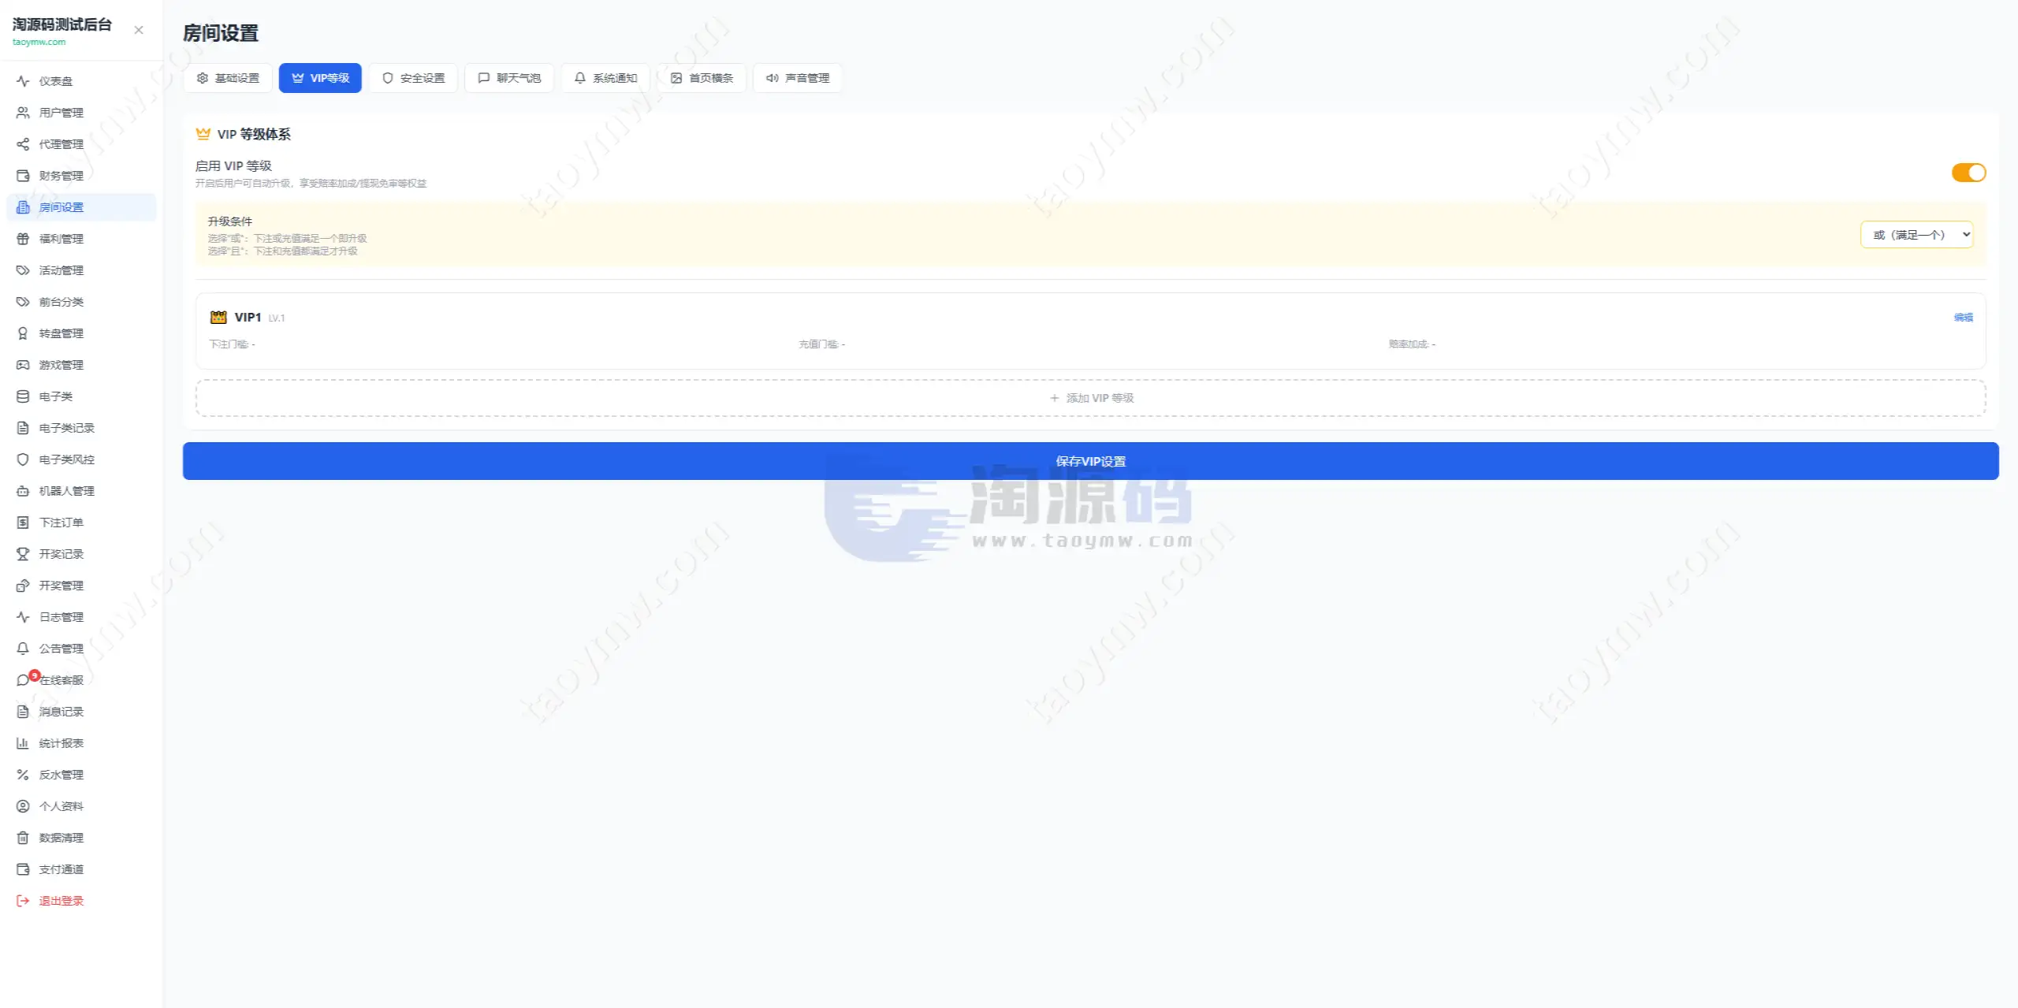2018x1008 pixels.
Task: Switch to the 基础设置 tab
Action: pyautogui.click(x=228, y=78)
